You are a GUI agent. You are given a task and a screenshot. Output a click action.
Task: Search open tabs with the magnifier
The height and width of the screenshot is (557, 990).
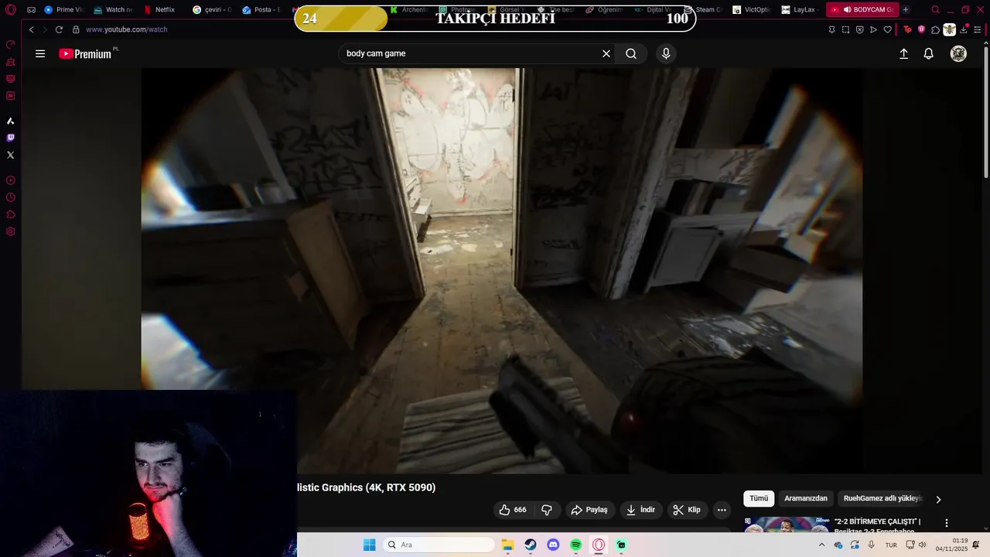pyautogui.click(x=935, y=10)
